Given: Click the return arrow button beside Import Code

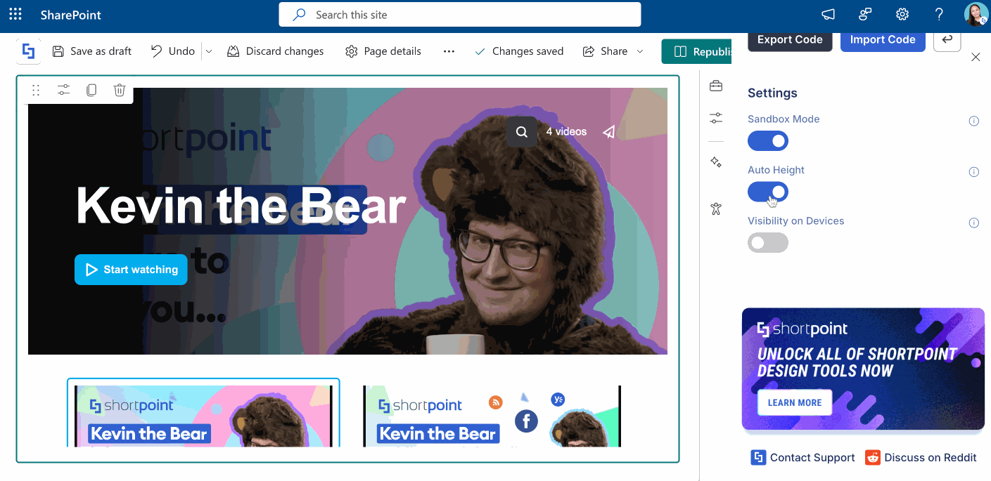Looking at the screenshot, I should pos(947,40).
